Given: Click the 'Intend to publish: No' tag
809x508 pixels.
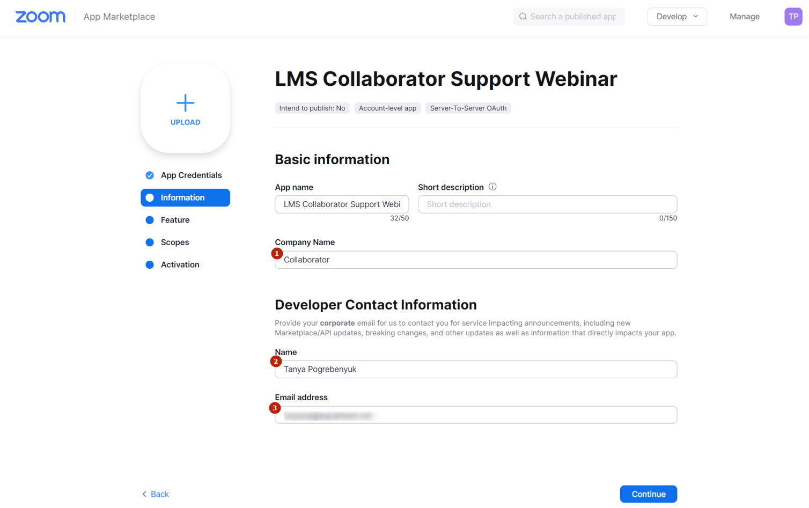Looking at the screenshot, I should point(312,108).
